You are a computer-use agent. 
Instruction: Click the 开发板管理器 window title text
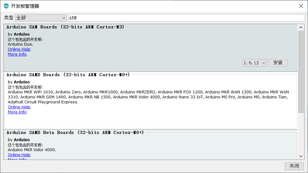[25, 6]
